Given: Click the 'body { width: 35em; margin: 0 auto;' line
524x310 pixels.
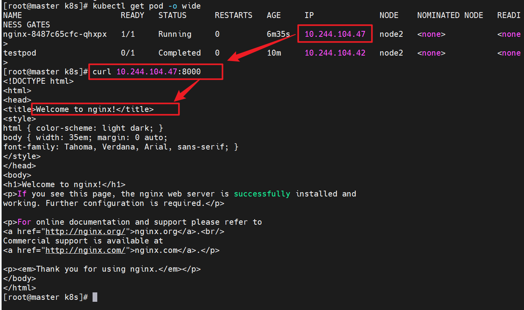Looking at the screenshot, I should pyautogui.click(x=86, y=137).
